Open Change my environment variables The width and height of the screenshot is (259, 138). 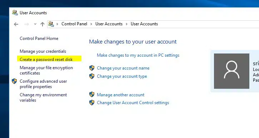[x=43, y=97]
